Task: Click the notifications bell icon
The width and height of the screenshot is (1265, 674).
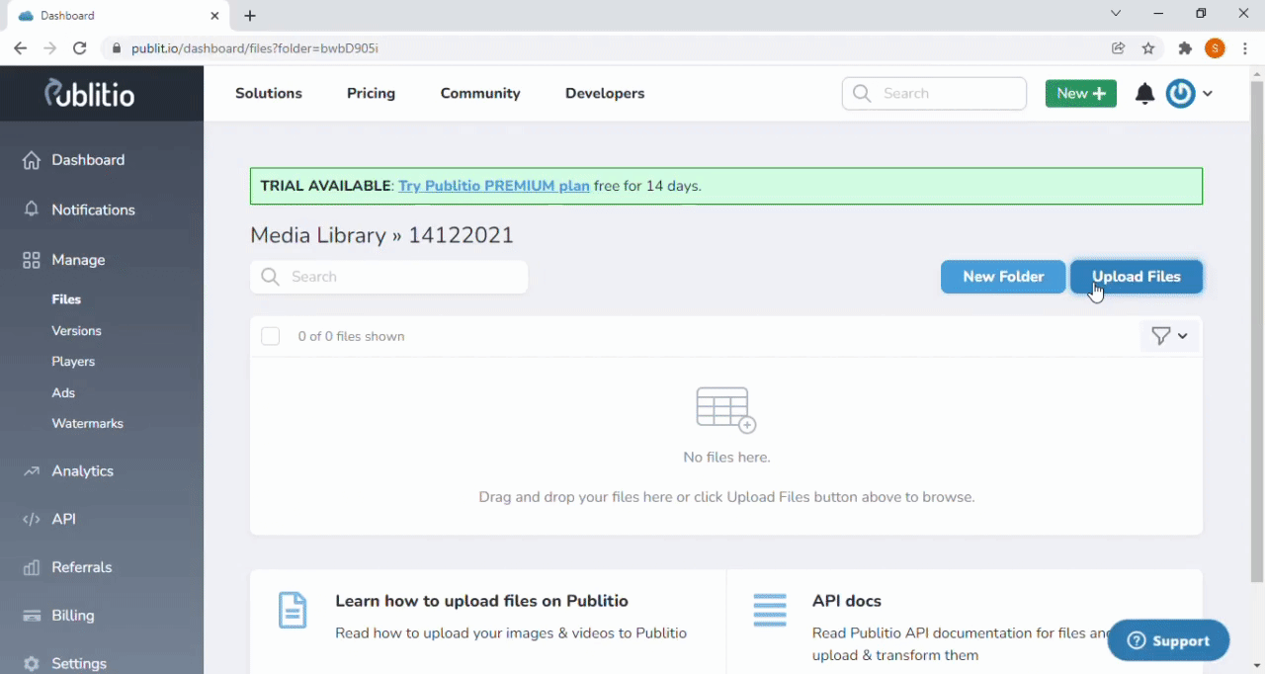Action: 1144,94
